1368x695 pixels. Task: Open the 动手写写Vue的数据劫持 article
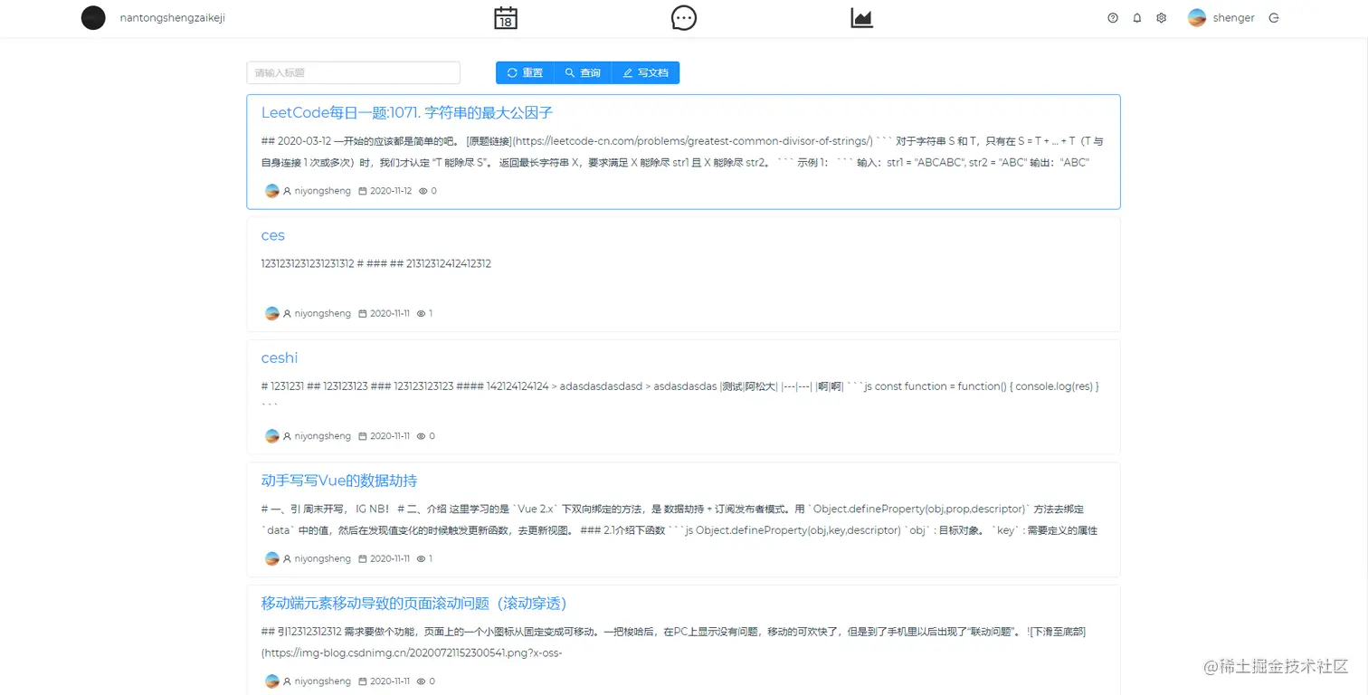pos(339,481)
